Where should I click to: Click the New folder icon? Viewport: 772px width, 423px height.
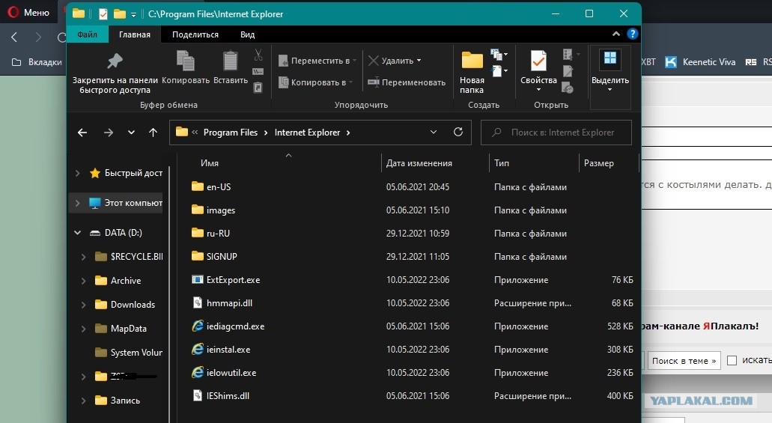472,60
